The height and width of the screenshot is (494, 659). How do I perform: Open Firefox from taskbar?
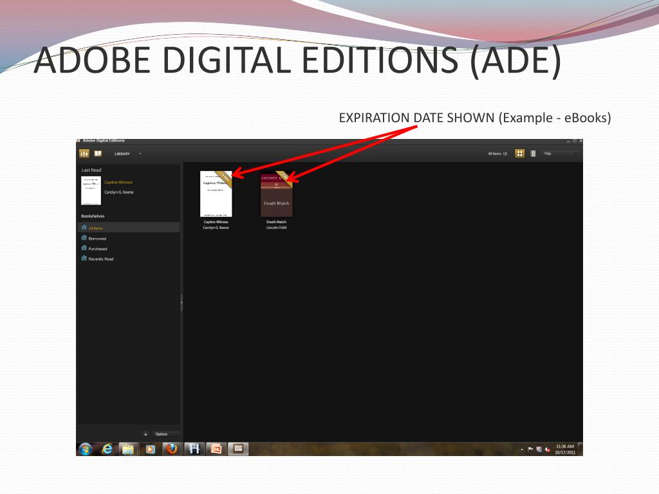pos(171,449)
